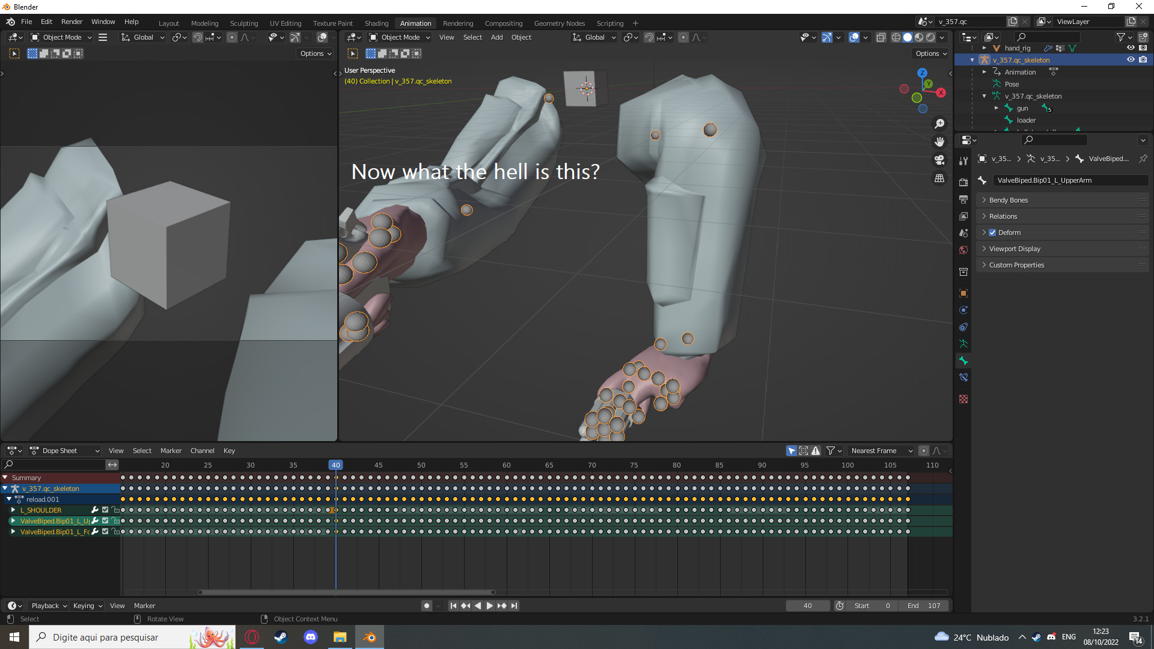Image resolution: width=1154 pixels, height=649 pixels.
Task: Expand the Bendy Bones panel
Action: click(x=1009, y=200)
